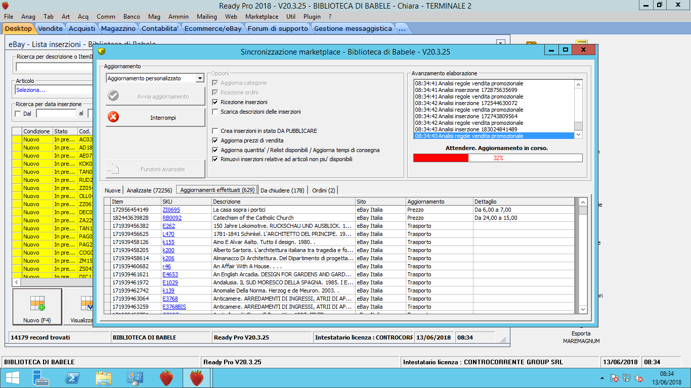
Task: Check Crea inserzioni in stato DA PUBBLICARE
Action: coord(215,131)
